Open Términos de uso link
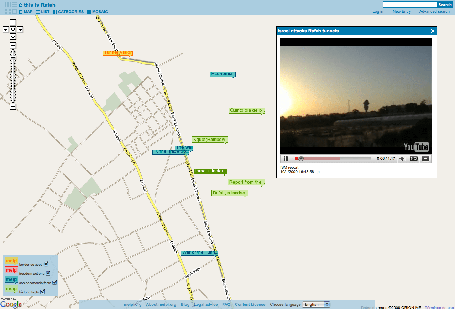 [x=440, y=307]
